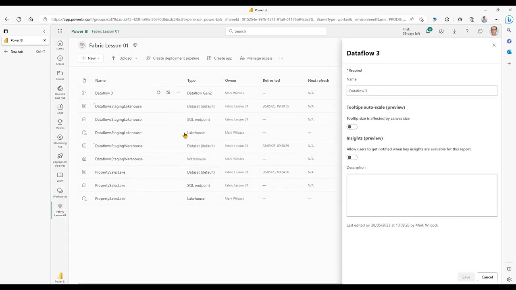Collapse the vertical tabs sidebar chevron

[44, 31]
